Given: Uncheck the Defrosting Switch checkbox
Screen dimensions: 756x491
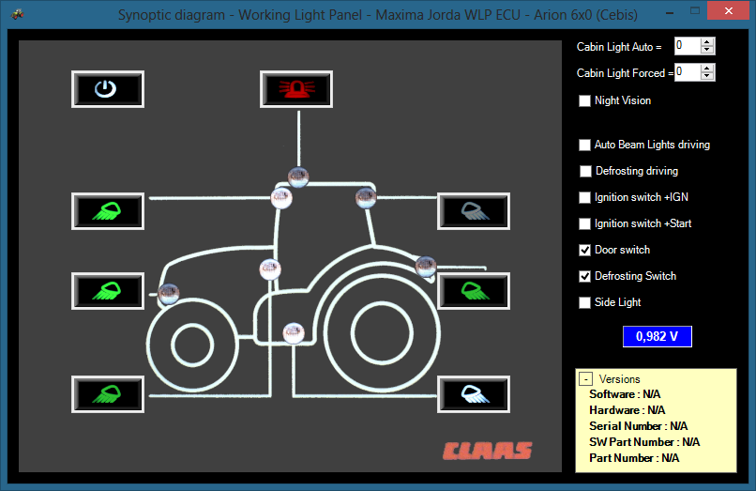Looking at the screenshot, I should [584, 276].
